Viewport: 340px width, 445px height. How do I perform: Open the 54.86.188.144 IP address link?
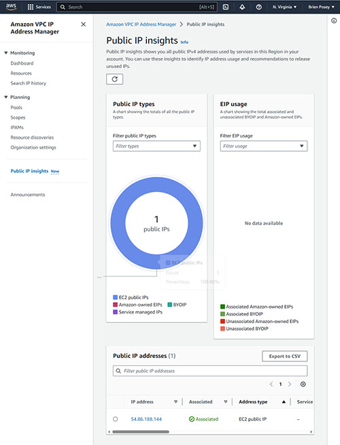pyautogui.click(x=146, y=419)
